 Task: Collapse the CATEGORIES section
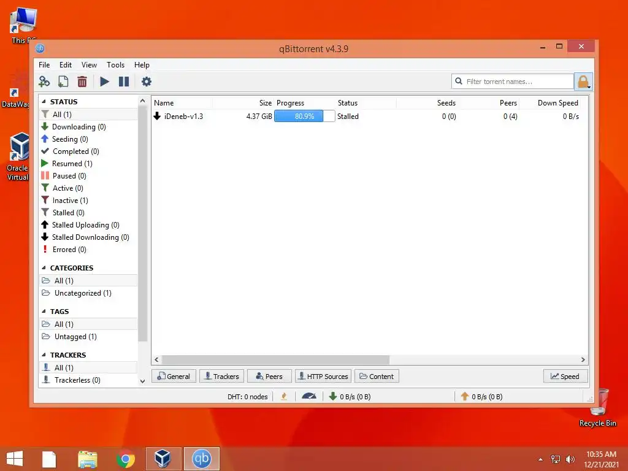coord(44,268)
